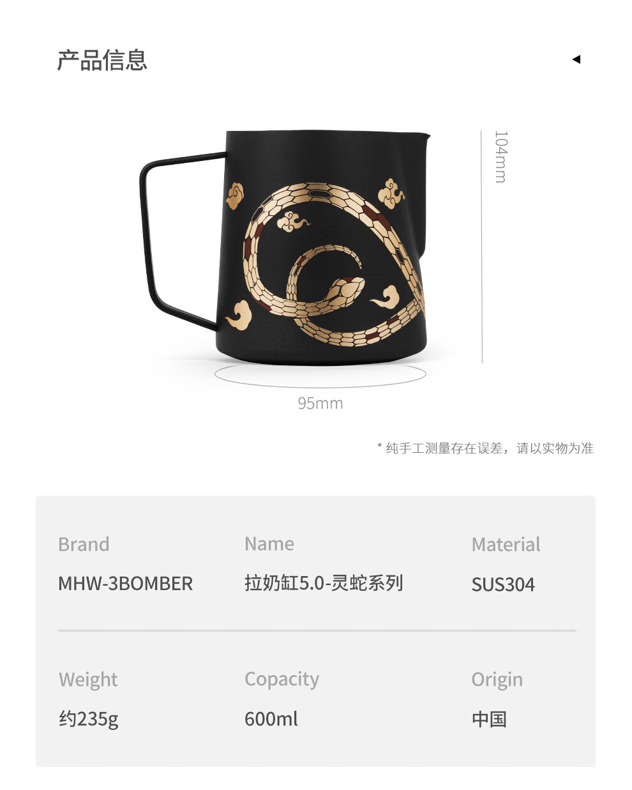Click the 产品信息 heading

coord(102,60)
